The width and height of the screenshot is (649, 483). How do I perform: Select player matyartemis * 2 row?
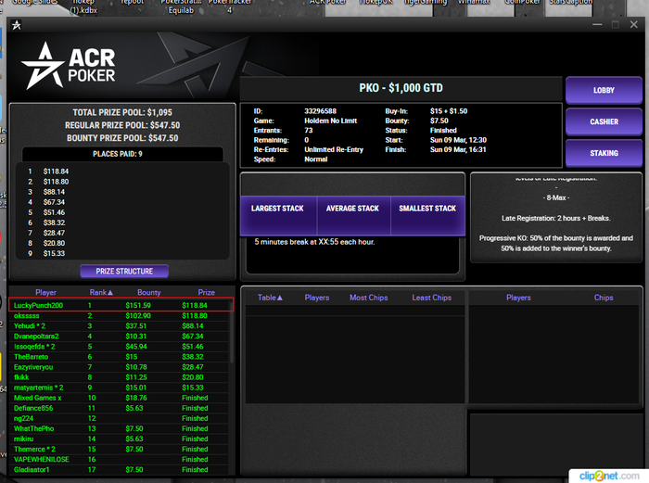click(x=119, y=388)
